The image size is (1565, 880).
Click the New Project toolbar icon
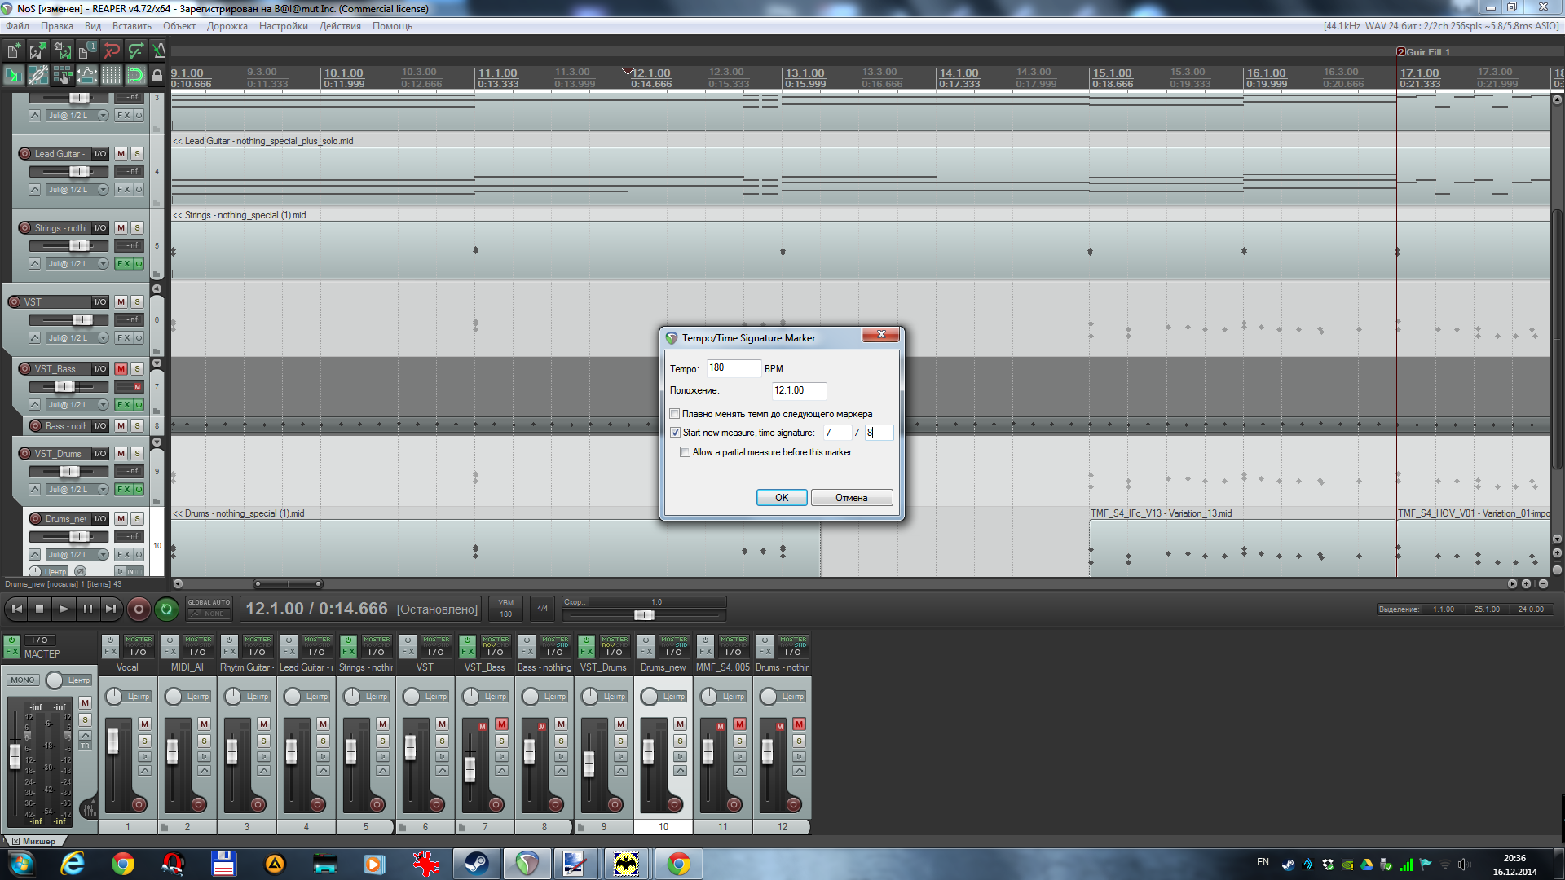pos(14,51)
